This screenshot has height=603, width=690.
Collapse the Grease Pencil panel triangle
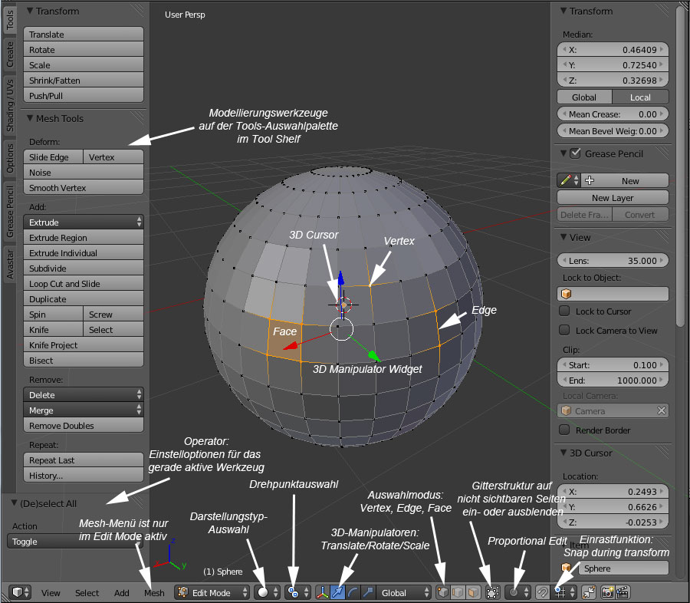[x=564, y=153]
